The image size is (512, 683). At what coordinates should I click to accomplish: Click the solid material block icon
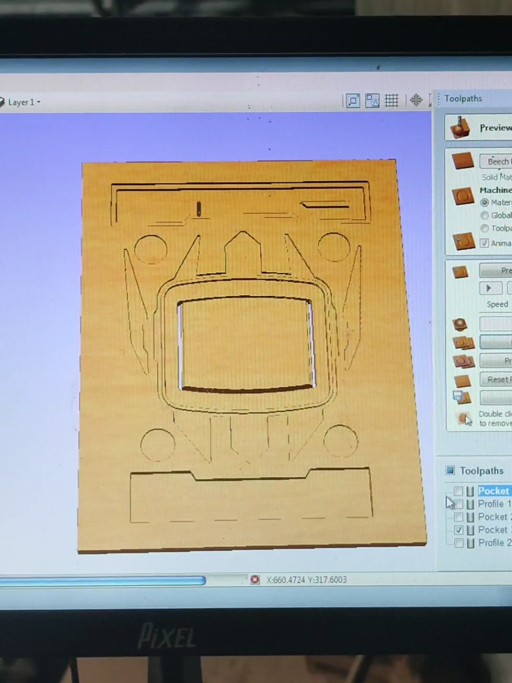(463, 161)
